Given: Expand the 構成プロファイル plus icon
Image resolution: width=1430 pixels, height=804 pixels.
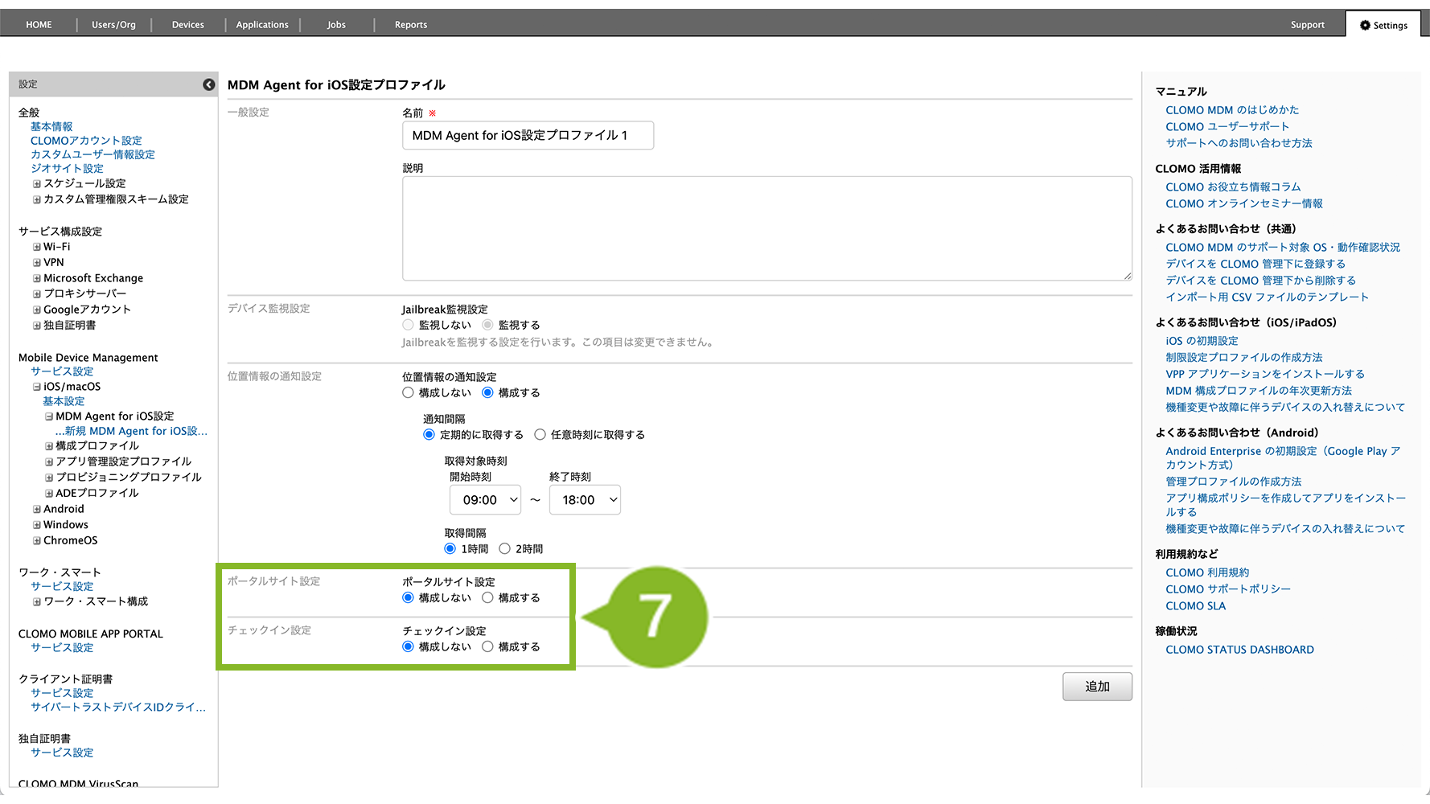Looking at the screenshot, I should pos(49,446).
